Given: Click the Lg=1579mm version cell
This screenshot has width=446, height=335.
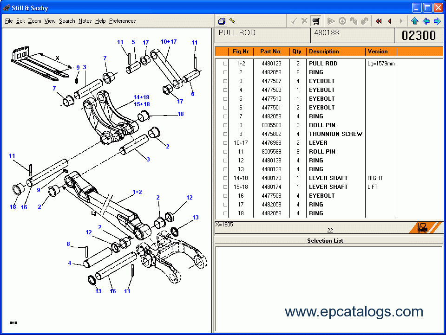Looking at the screenshot, I should [x=381, y=64].
